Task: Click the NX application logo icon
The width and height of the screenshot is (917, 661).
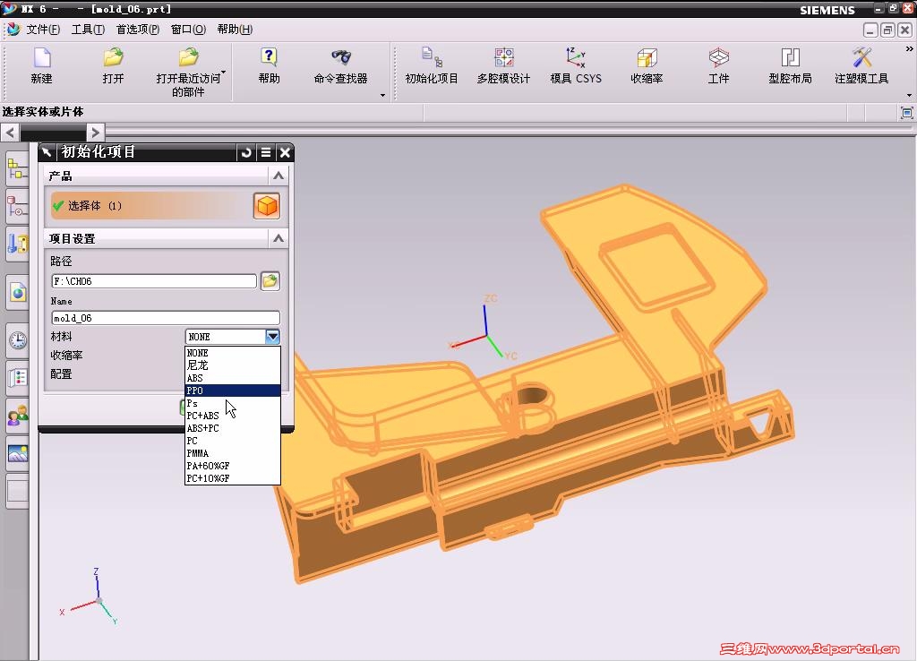Action: (x=8, y=8)
